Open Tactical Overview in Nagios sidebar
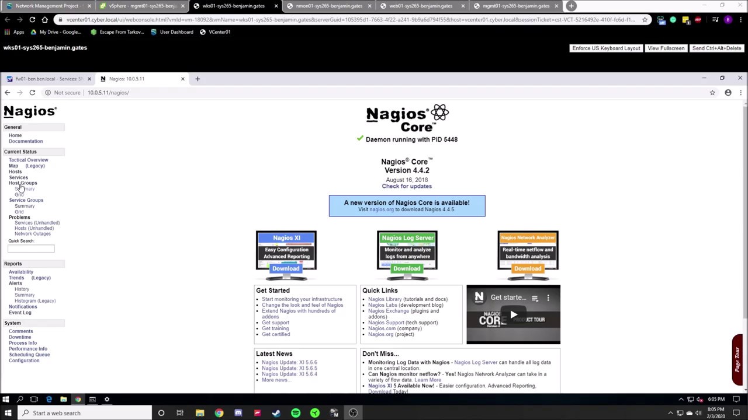748x420 pixels. (x=28, y=160)
